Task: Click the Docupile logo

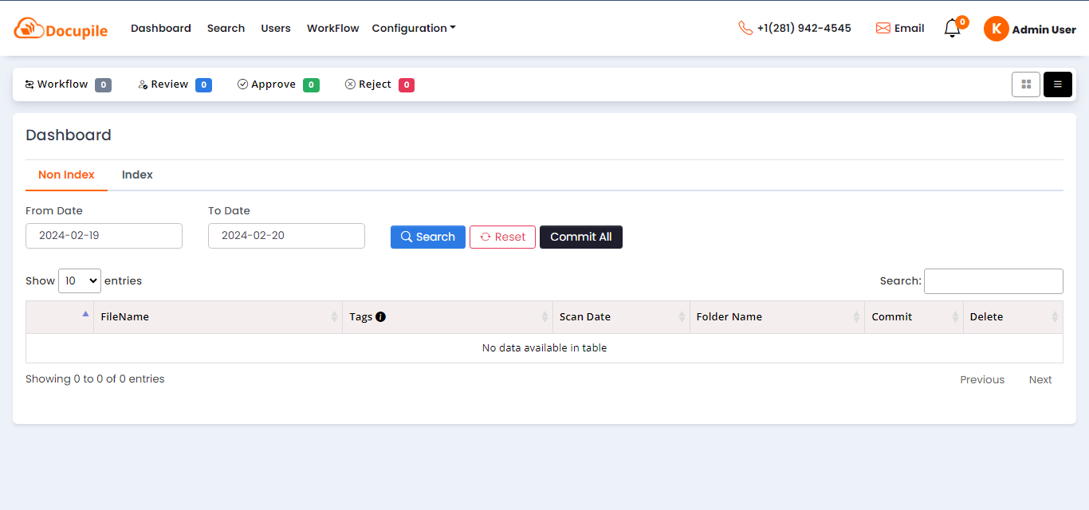Action: [x=61, y=29]
